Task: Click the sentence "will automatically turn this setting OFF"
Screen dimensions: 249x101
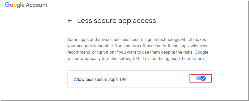Action: coord(124,59)
